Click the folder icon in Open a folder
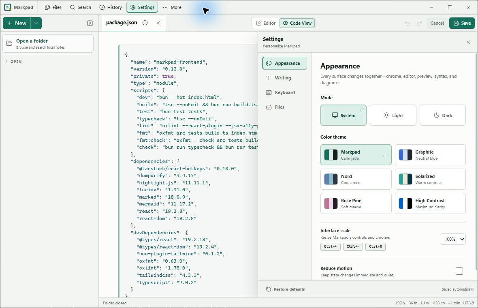Viewport: 478px width, 308px height. pyautogui.click(x=9, y=44)
